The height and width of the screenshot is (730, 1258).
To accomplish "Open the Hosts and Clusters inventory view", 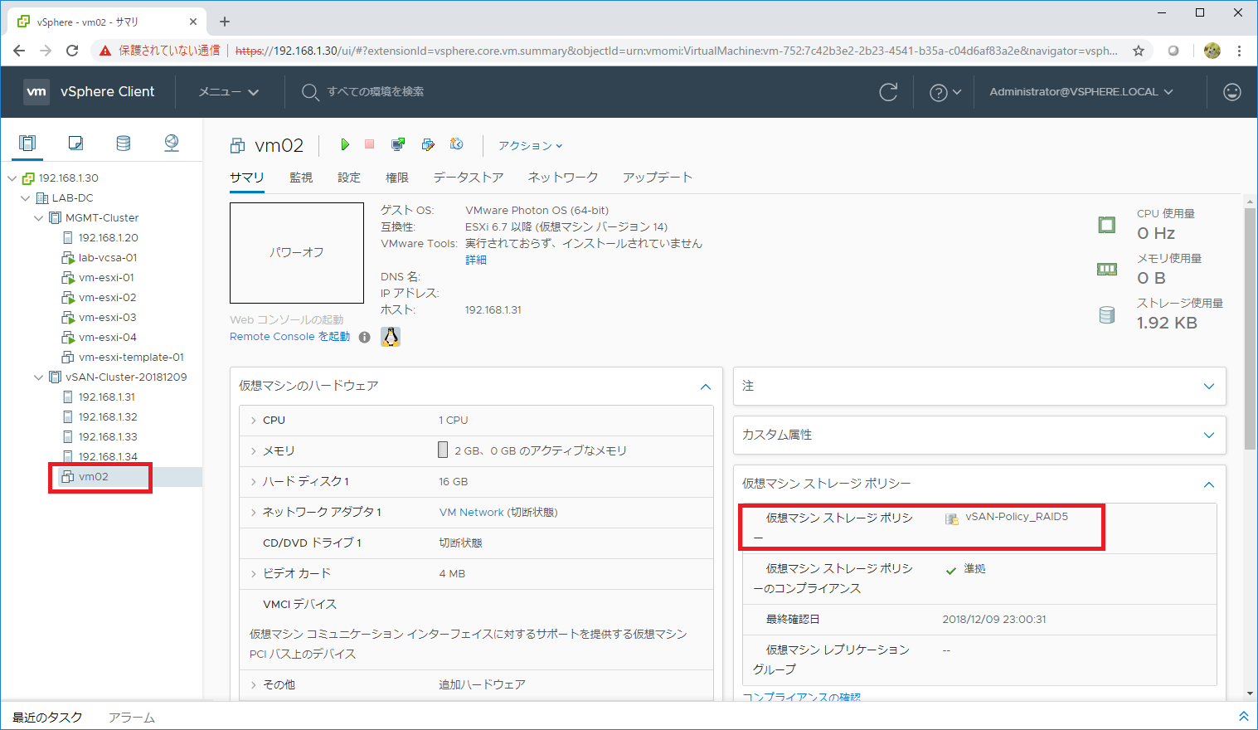I will click(27, 144).
